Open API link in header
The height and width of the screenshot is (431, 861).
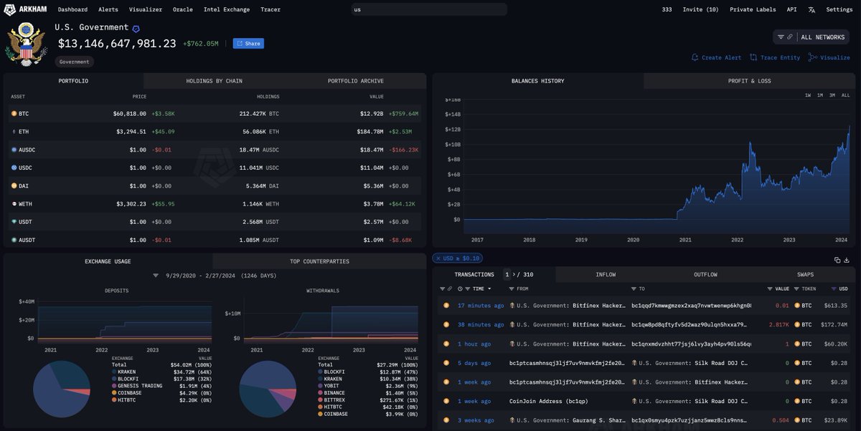click(791, 9)
